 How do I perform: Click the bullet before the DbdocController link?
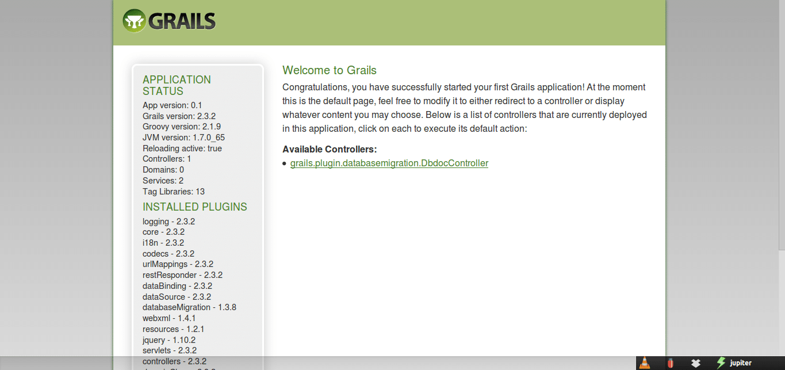pyautogui.click(x=285, y=164)
